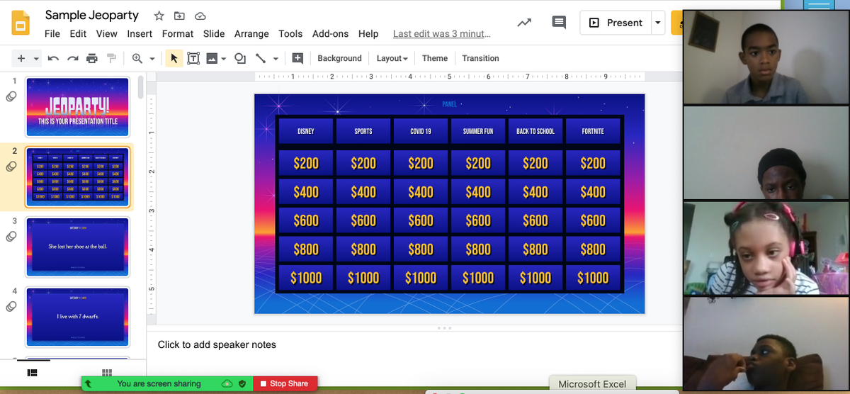Redo the last action

72,58
